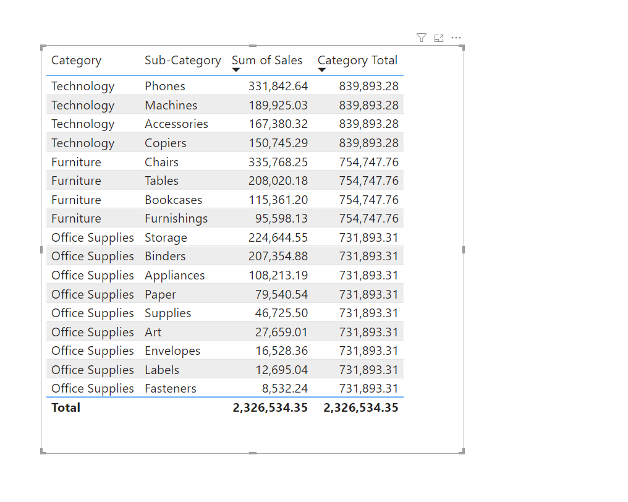This screenshot has width=628, height=502.
Task: Click the bottom-center resize handle
Action: (253, 453)
